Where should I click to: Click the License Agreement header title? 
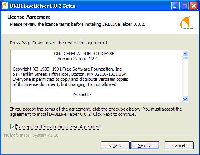coord(29,17)
